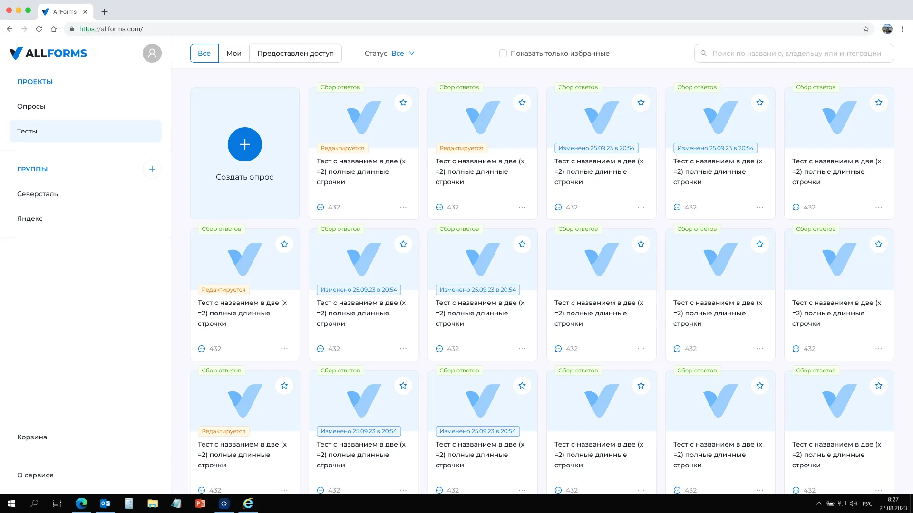Open options menu of the last card in the top row
Viewport: 913px width, 513px height.
tap(879, 207)
